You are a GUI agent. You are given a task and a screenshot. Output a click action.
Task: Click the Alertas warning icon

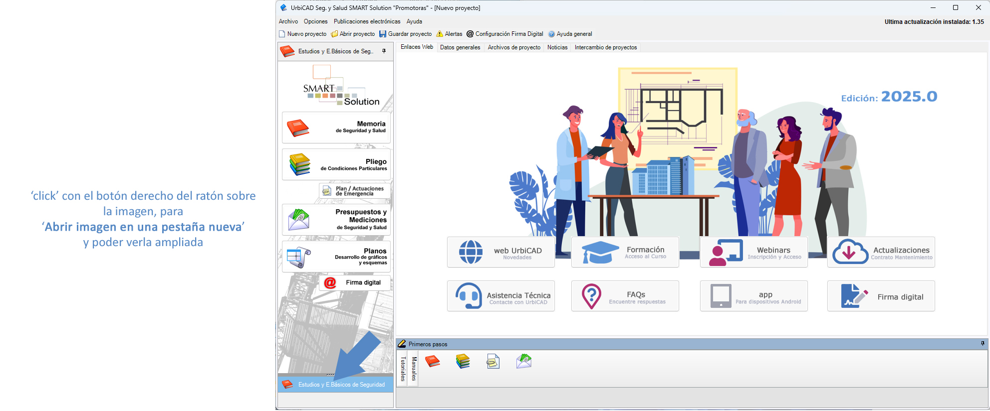click(440, 34)
